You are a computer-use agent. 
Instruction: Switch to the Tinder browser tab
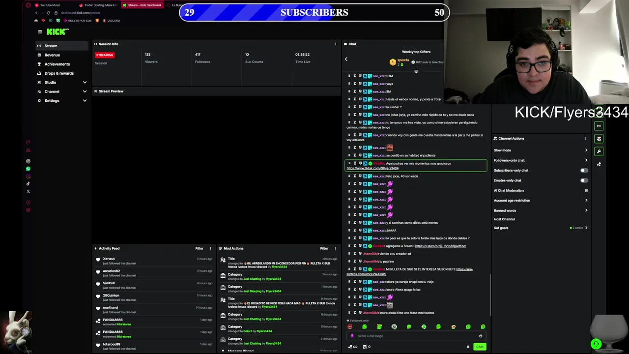(x=98, y=5)
